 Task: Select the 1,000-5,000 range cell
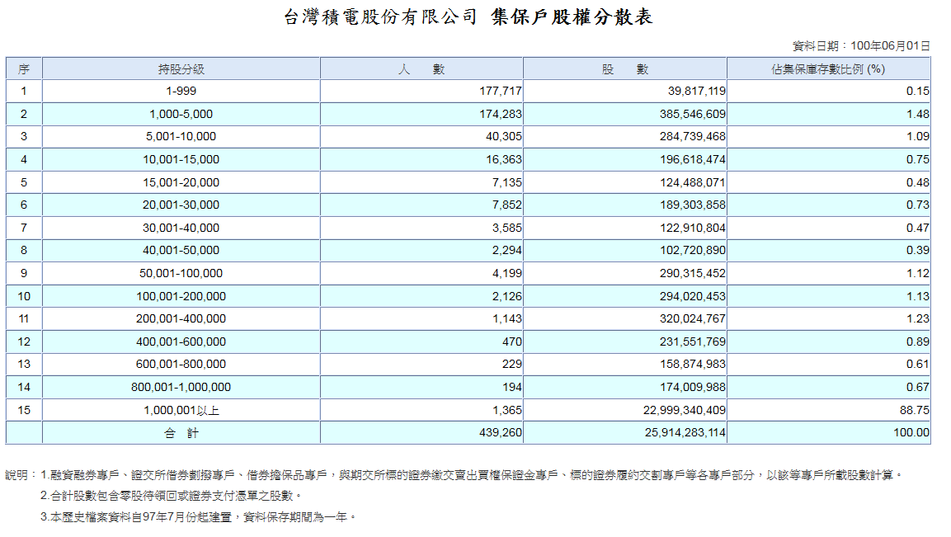181,114
